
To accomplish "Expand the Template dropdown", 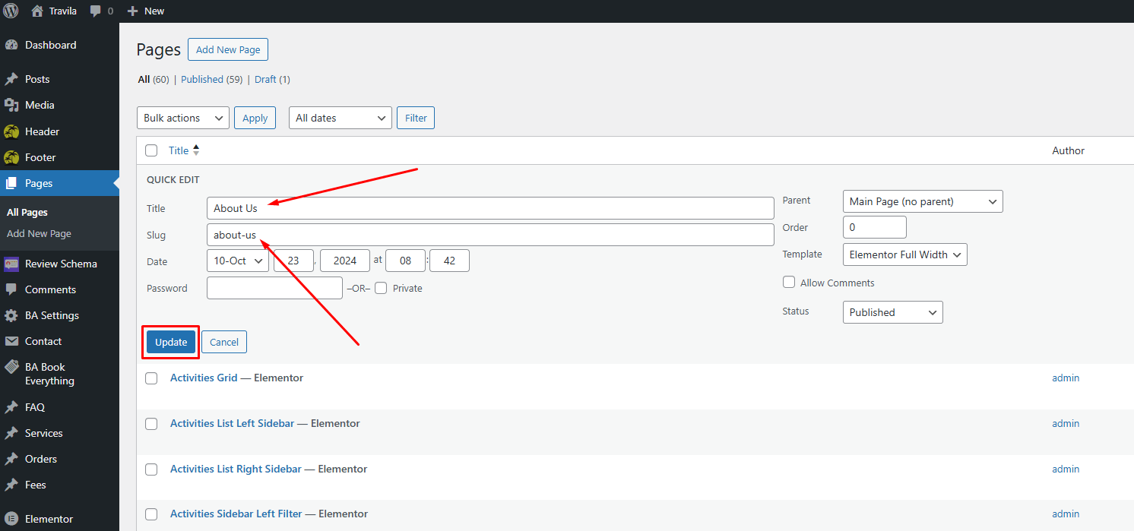I will click(x=904, y=254).
